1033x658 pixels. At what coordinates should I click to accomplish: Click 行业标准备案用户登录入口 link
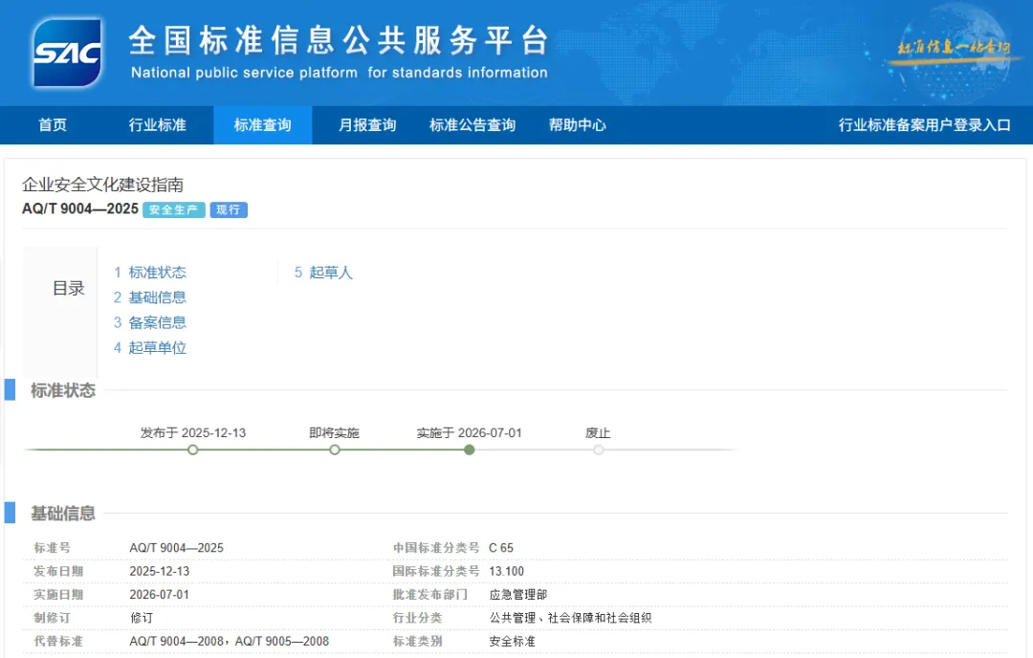924,125
